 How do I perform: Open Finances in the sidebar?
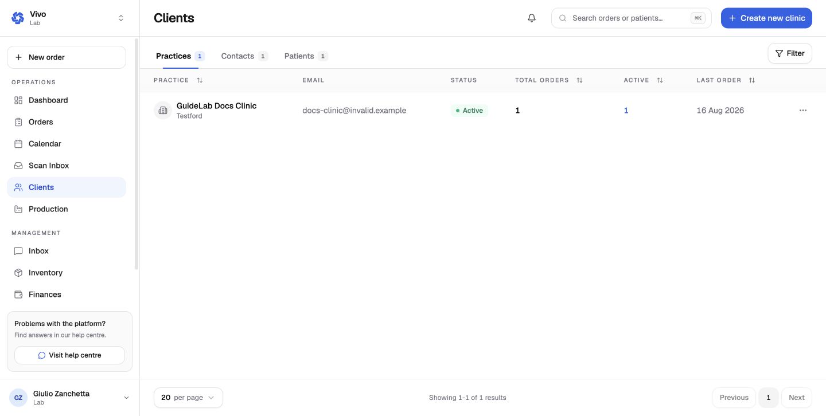67,295
